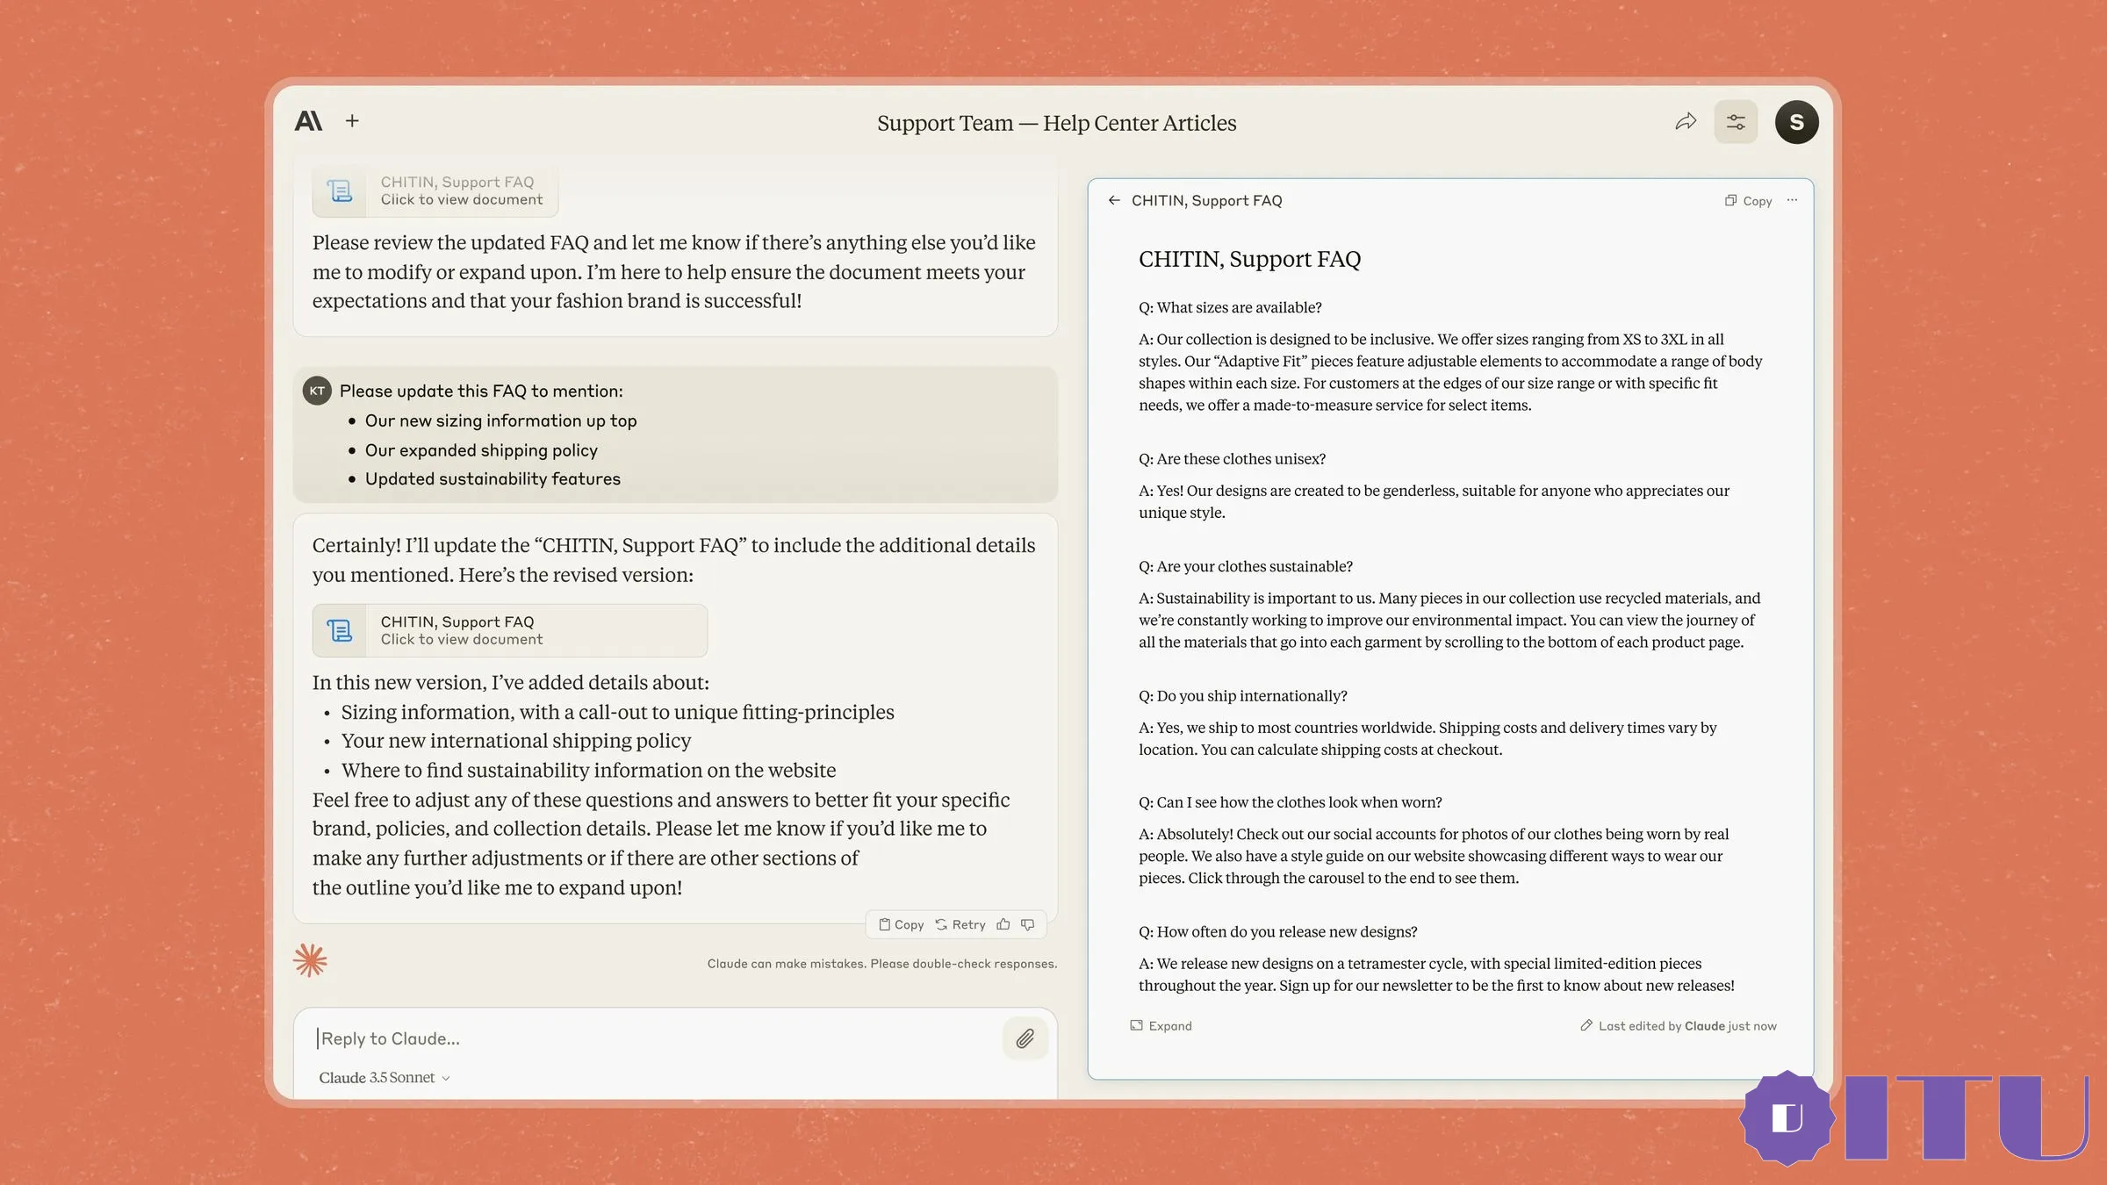Click question 'Do you ship internationally?'

point(1243,696)
